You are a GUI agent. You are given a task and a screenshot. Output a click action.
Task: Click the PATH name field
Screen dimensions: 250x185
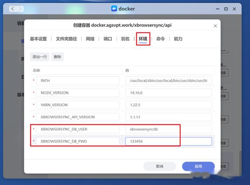coord(78,81)
